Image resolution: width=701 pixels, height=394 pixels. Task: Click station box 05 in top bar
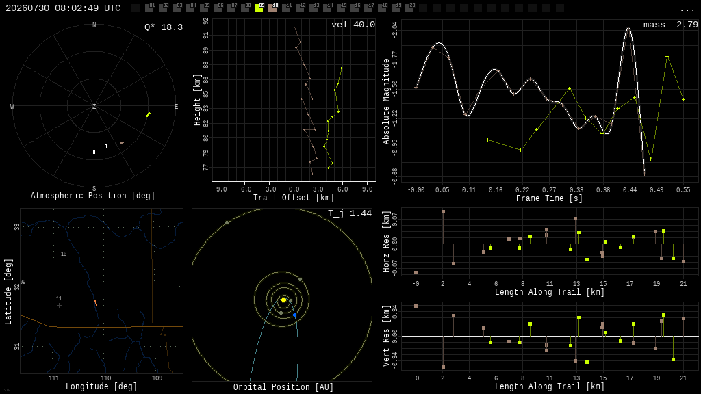pyautogui.click(x=204, y=8)
